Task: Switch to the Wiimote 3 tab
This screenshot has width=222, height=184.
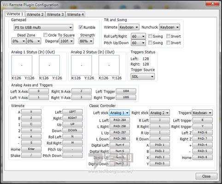Action: 55,15
